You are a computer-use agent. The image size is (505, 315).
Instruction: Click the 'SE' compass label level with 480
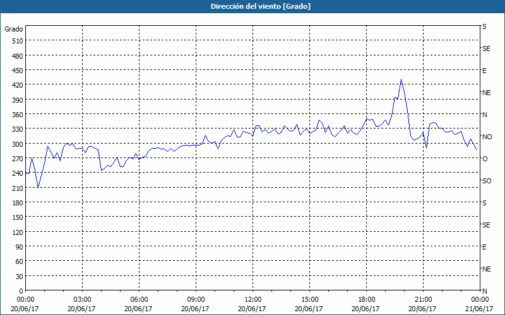[x=486, y=49]
